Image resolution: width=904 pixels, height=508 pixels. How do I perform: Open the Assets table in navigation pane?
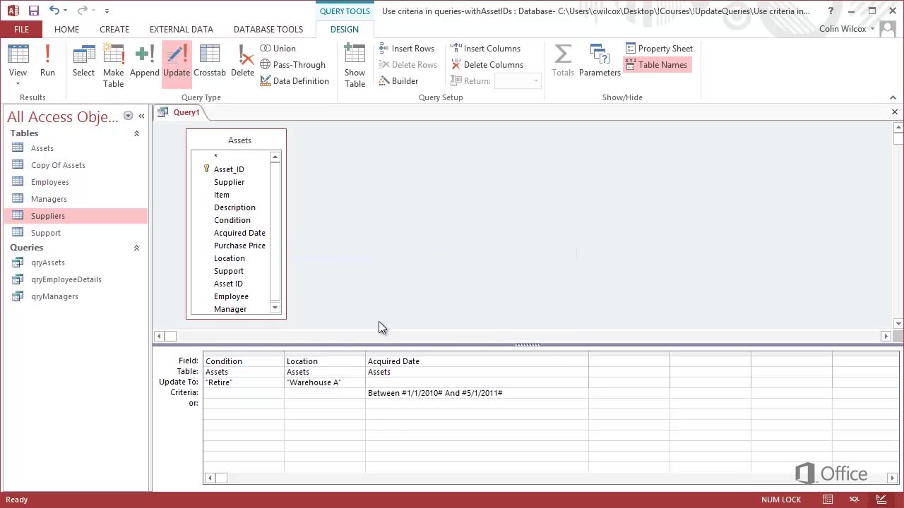tap(76, 148)
